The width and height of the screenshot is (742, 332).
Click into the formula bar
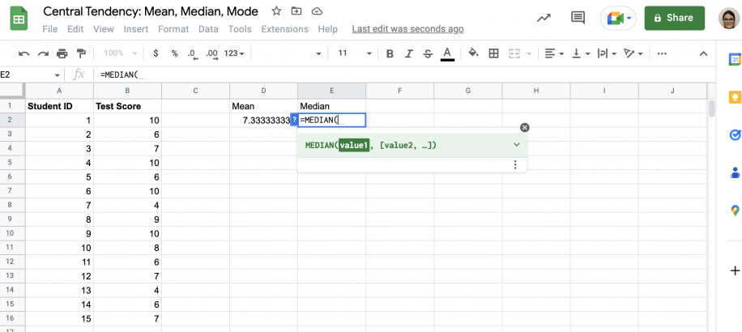[403, 74]
